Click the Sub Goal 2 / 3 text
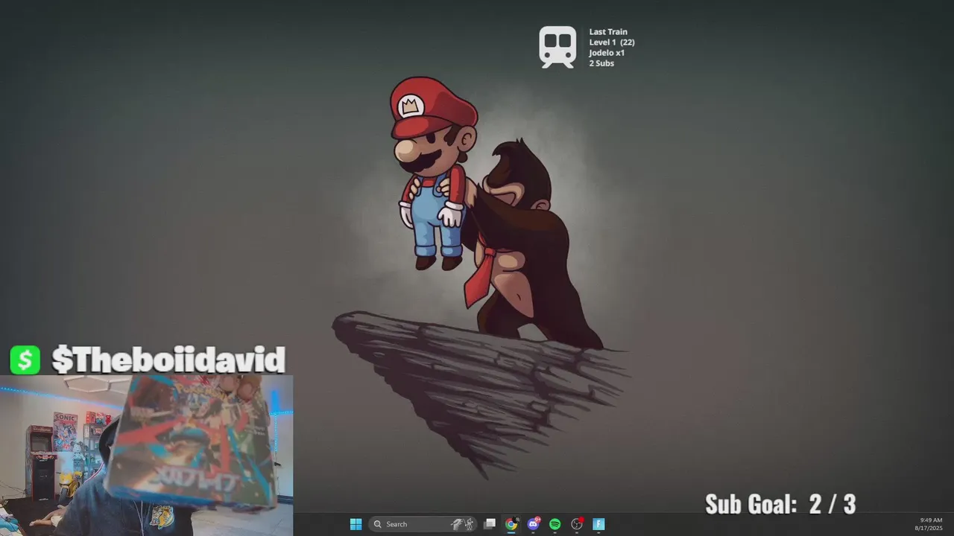Screen dimensions: 954x536 point(780,504)
